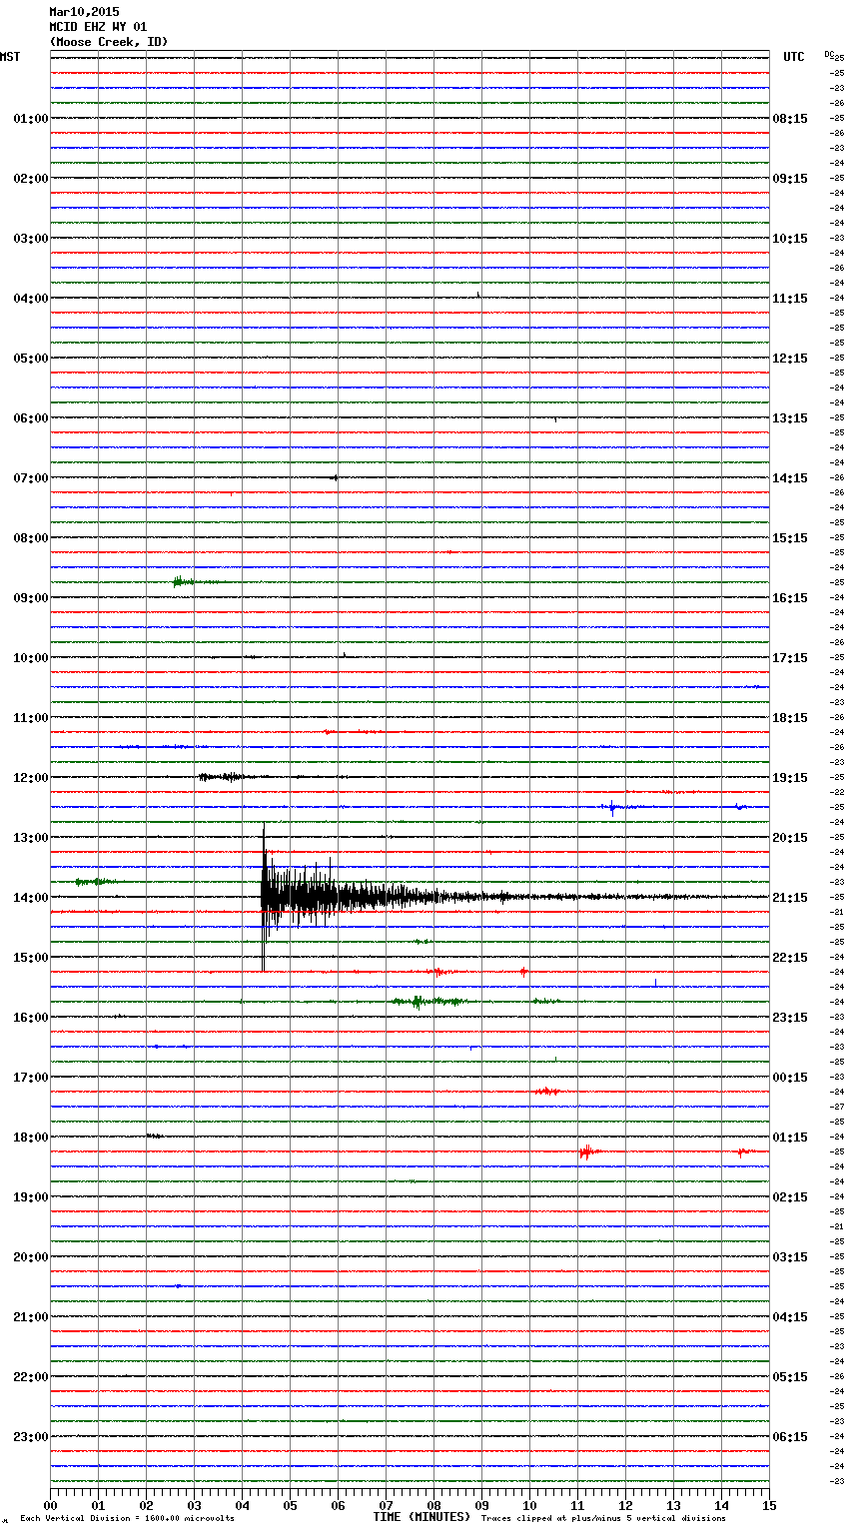Screen dimensions: 849x1532
Task: Click the MST timezone label
Action: point(10,57)
